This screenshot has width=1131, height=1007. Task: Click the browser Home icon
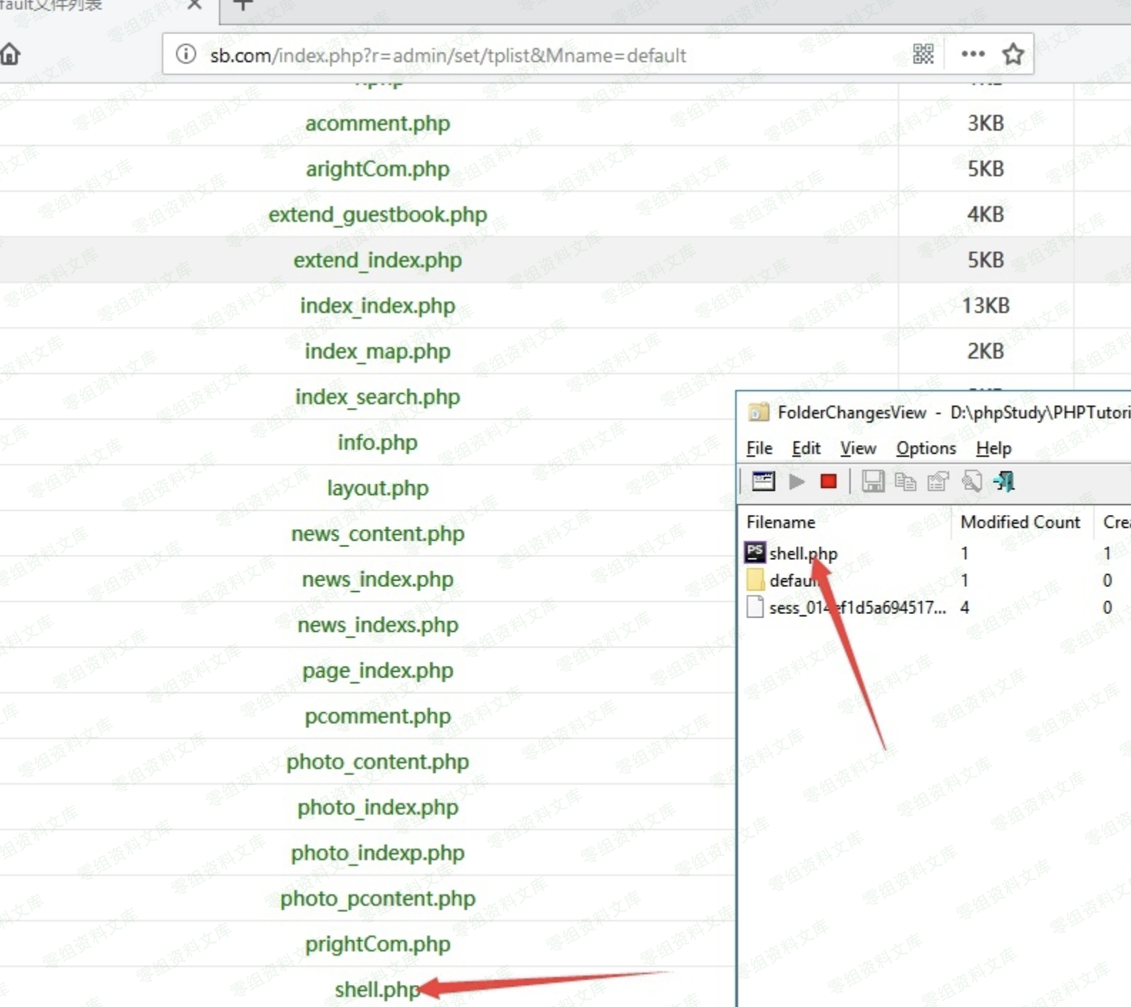point(10,54)
